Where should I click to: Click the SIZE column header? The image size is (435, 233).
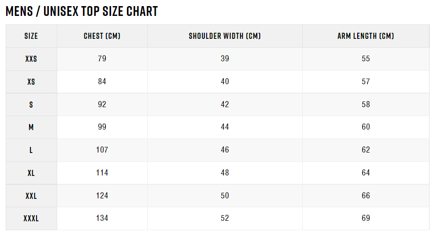pos(31,36)
